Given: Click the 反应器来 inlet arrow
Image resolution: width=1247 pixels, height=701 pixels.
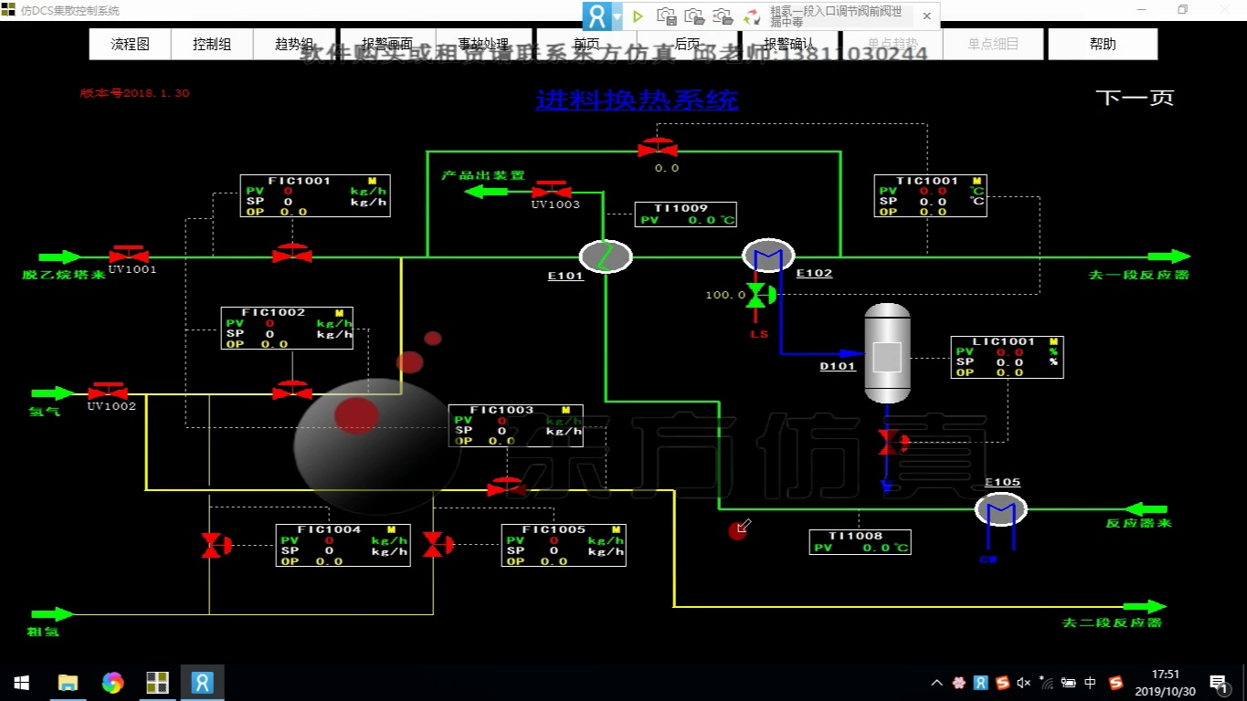Looking at the screenshot, I should [1147, 508].
